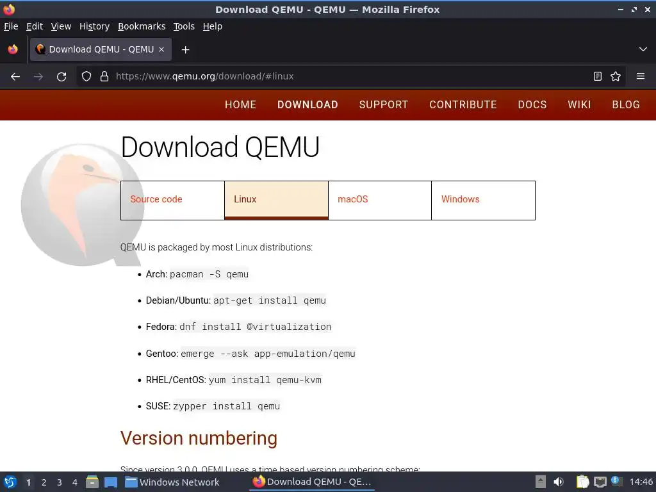Screen dimensions: 656x492
Task: Toggle reader view icon in address bar
Action: click(598, 77)
